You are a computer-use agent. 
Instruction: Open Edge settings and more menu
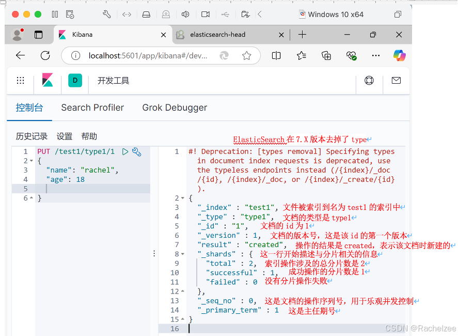click(x=376, y=55)
